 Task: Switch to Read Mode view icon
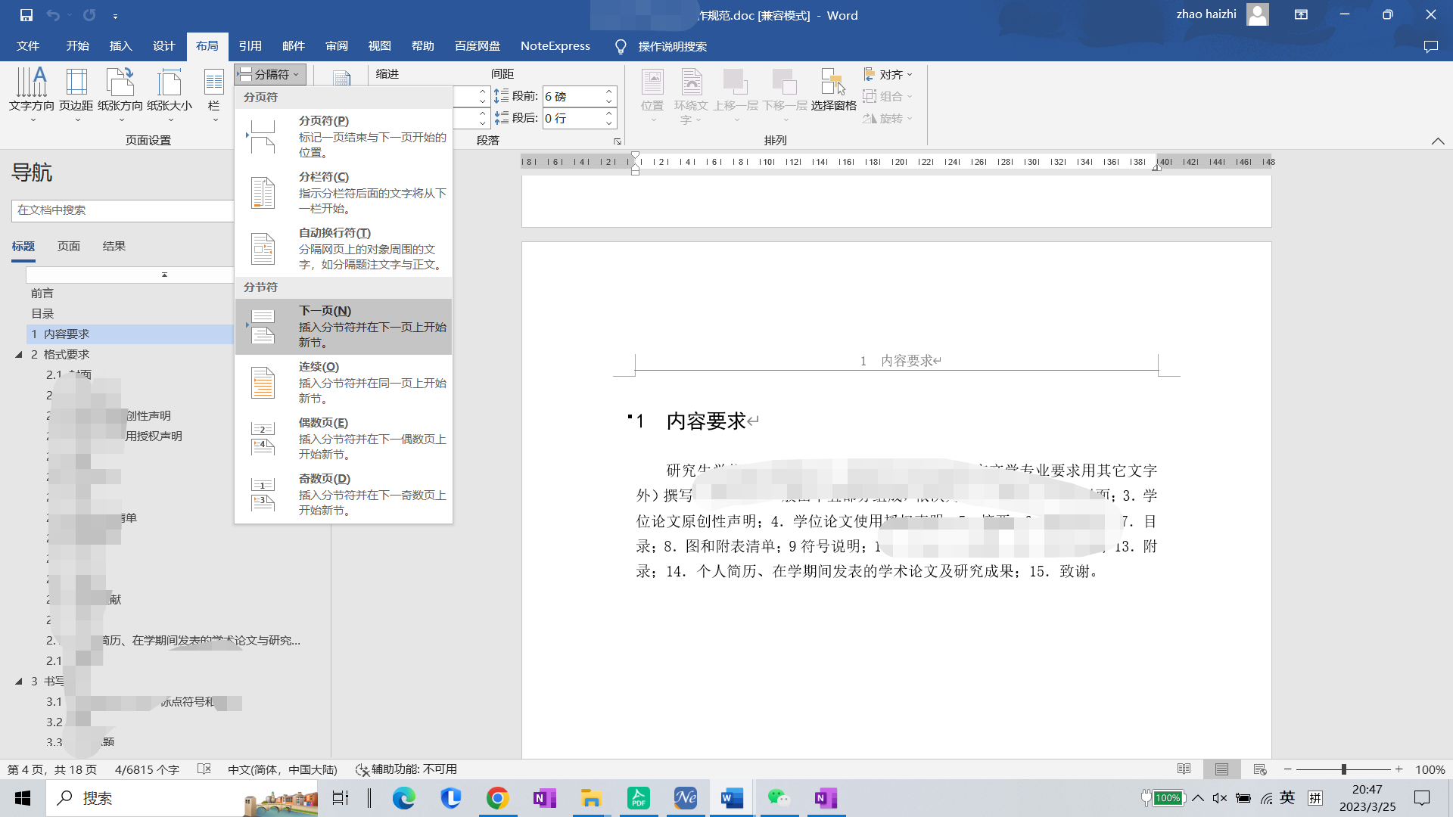pyautogui.click(x=1184, y=769)
